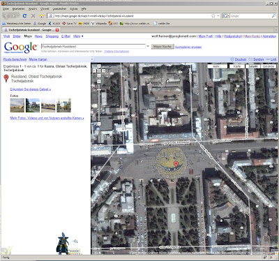Click the stop loading X icon
Image resolution: width=279 pixels, height=261 pixels.
[33, 16]
